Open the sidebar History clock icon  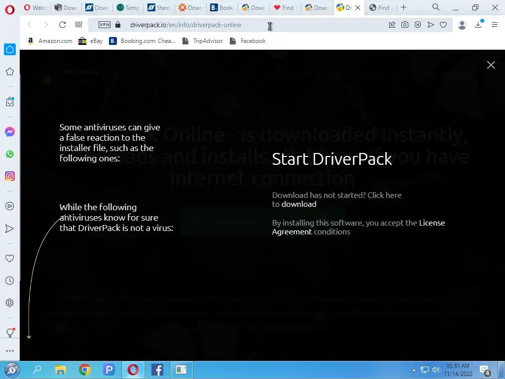10,280
